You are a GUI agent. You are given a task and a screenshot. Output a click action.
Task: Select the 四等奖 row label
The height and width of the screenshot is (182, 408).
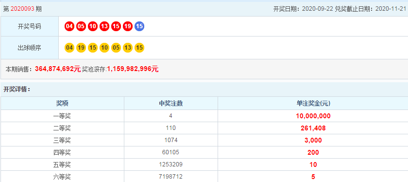click(x=62, y=152)
